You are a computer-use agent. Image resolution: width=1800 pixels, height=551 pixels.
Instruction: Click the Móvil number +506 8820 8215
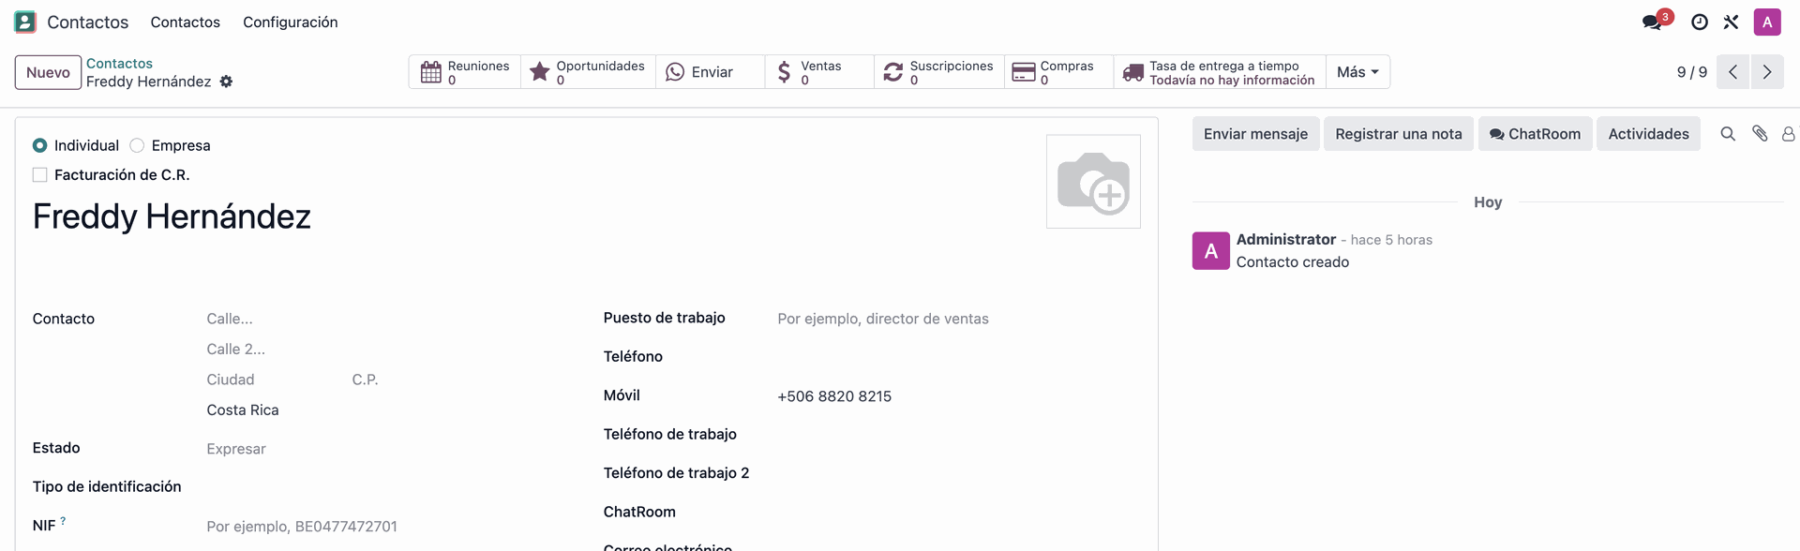(x=834, y=396)
